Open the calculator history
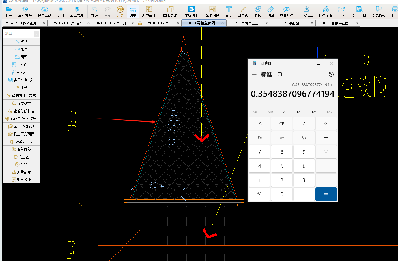The height and width of the screenshot is (261, 398). [x=331, y=74]
